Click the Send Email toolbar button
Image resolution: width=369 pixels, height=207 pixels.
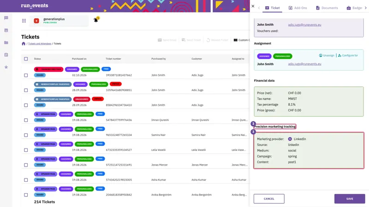coord(167,40)
